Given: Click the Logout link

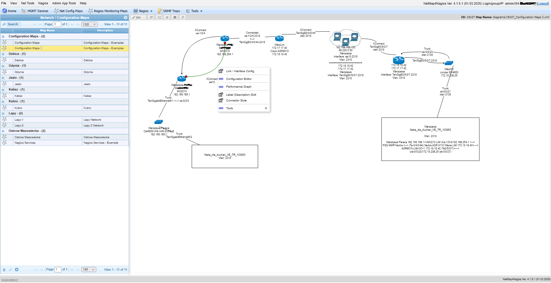Looking at the screenshot, I should pos(542,3).
